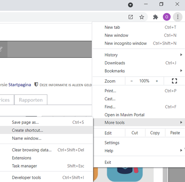Increase zoom with the plus button

coord(157,81)
